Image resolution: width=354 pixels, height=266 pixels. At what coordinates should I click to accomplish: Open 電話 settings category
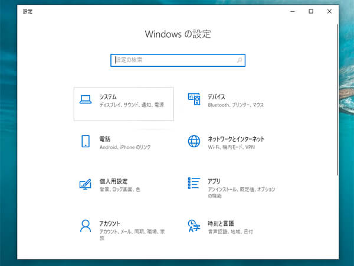(124, 146)
